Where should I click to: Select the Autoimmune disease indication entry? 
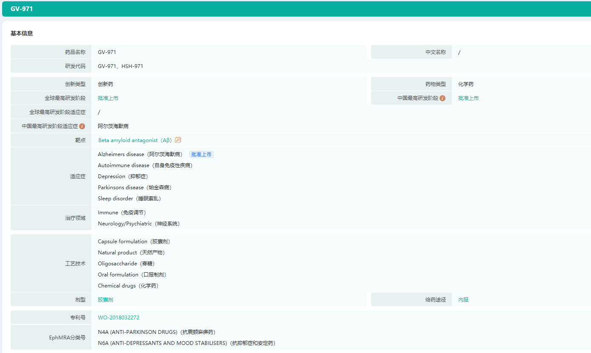coord(145,165)
